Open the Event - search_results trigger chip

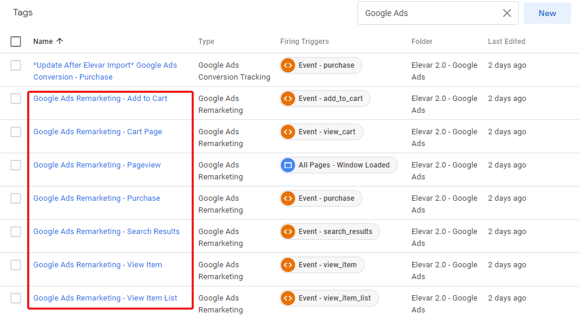pos(330,232)
